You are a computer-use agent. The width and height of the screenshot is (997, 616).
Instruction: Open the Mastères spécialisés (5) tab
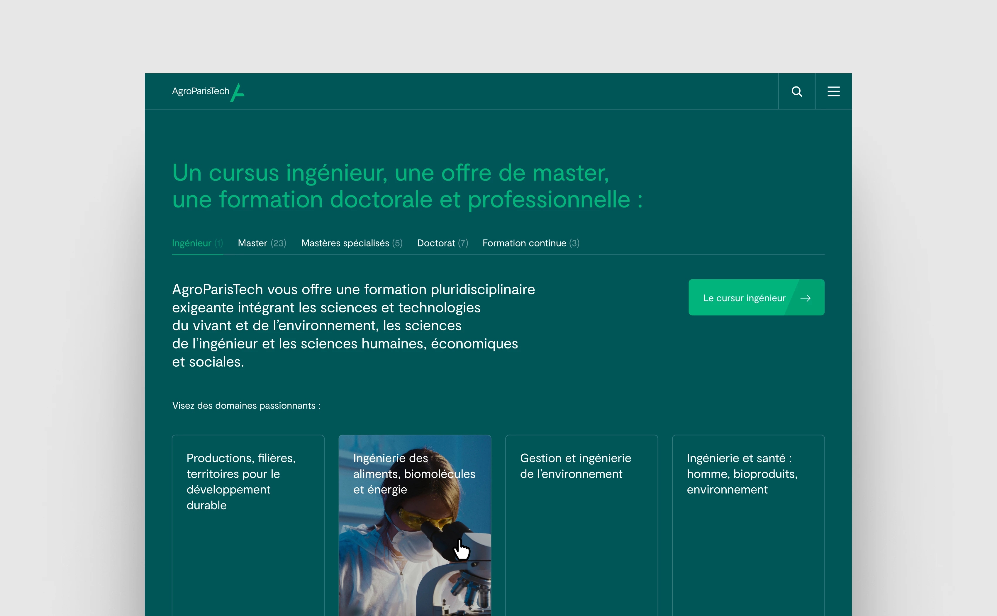click(351, 243)
